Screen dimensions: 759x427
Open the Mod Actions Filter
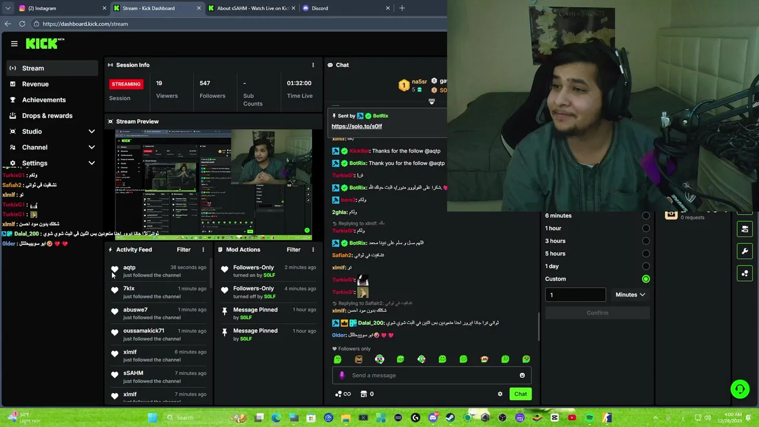pos(294,250)
